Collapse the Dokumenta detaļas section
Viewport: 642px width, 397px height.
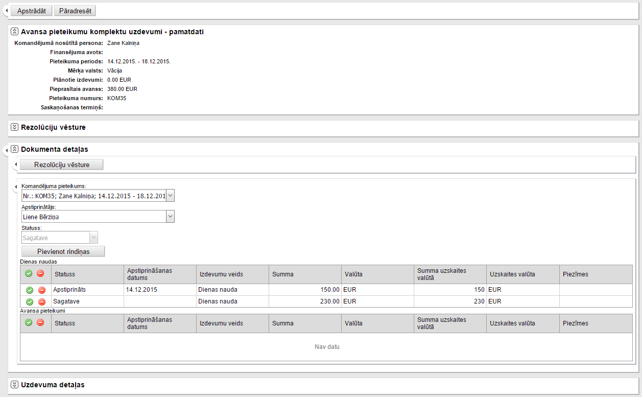tap(14, 150)
